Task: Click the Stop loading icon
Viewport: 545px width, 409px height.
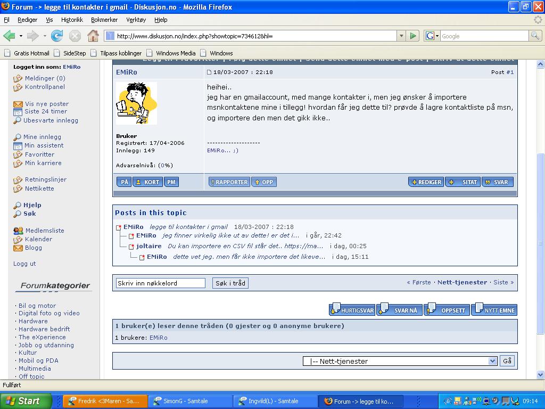Action: [75, 36]
